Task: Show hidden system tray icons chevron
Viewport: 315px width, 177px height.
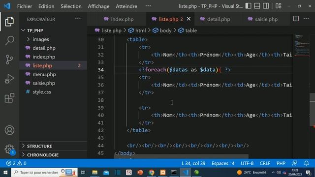Action: point(273,173)
